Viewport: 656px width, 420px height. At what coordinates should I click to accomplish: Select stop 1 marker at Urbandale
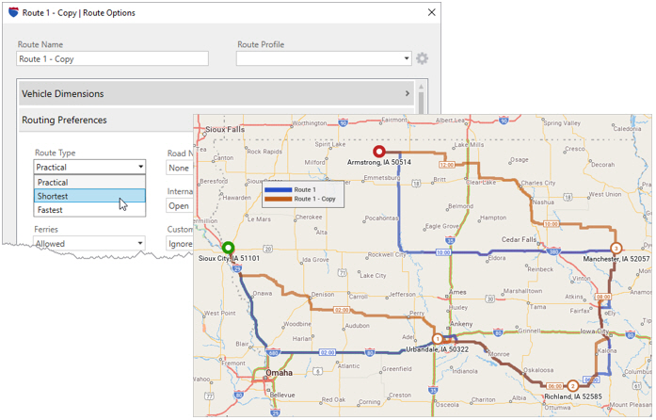pos(438,339)
